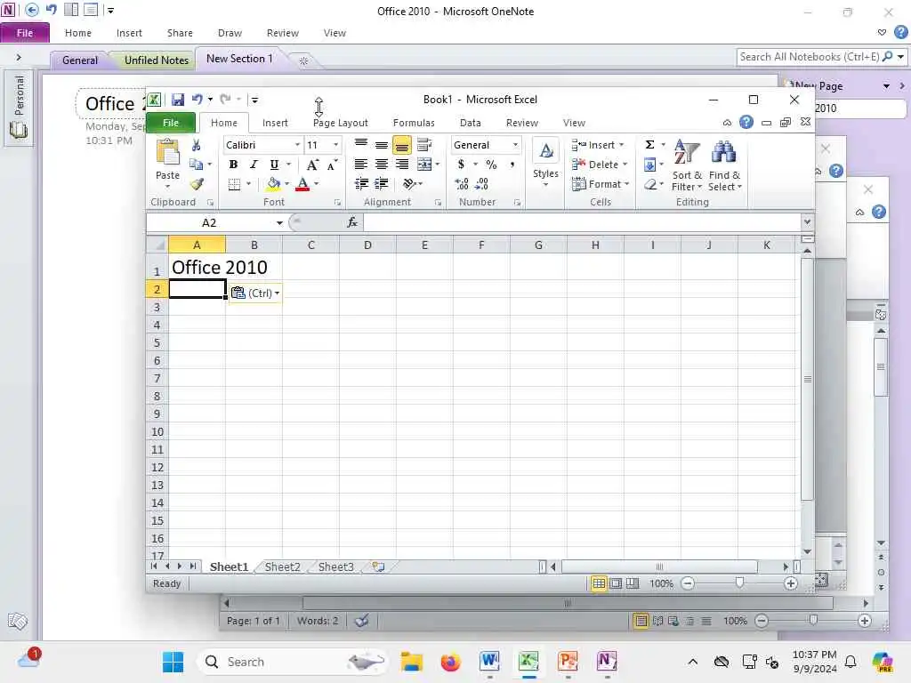Click Increase Indent icon

click(381, 184)
